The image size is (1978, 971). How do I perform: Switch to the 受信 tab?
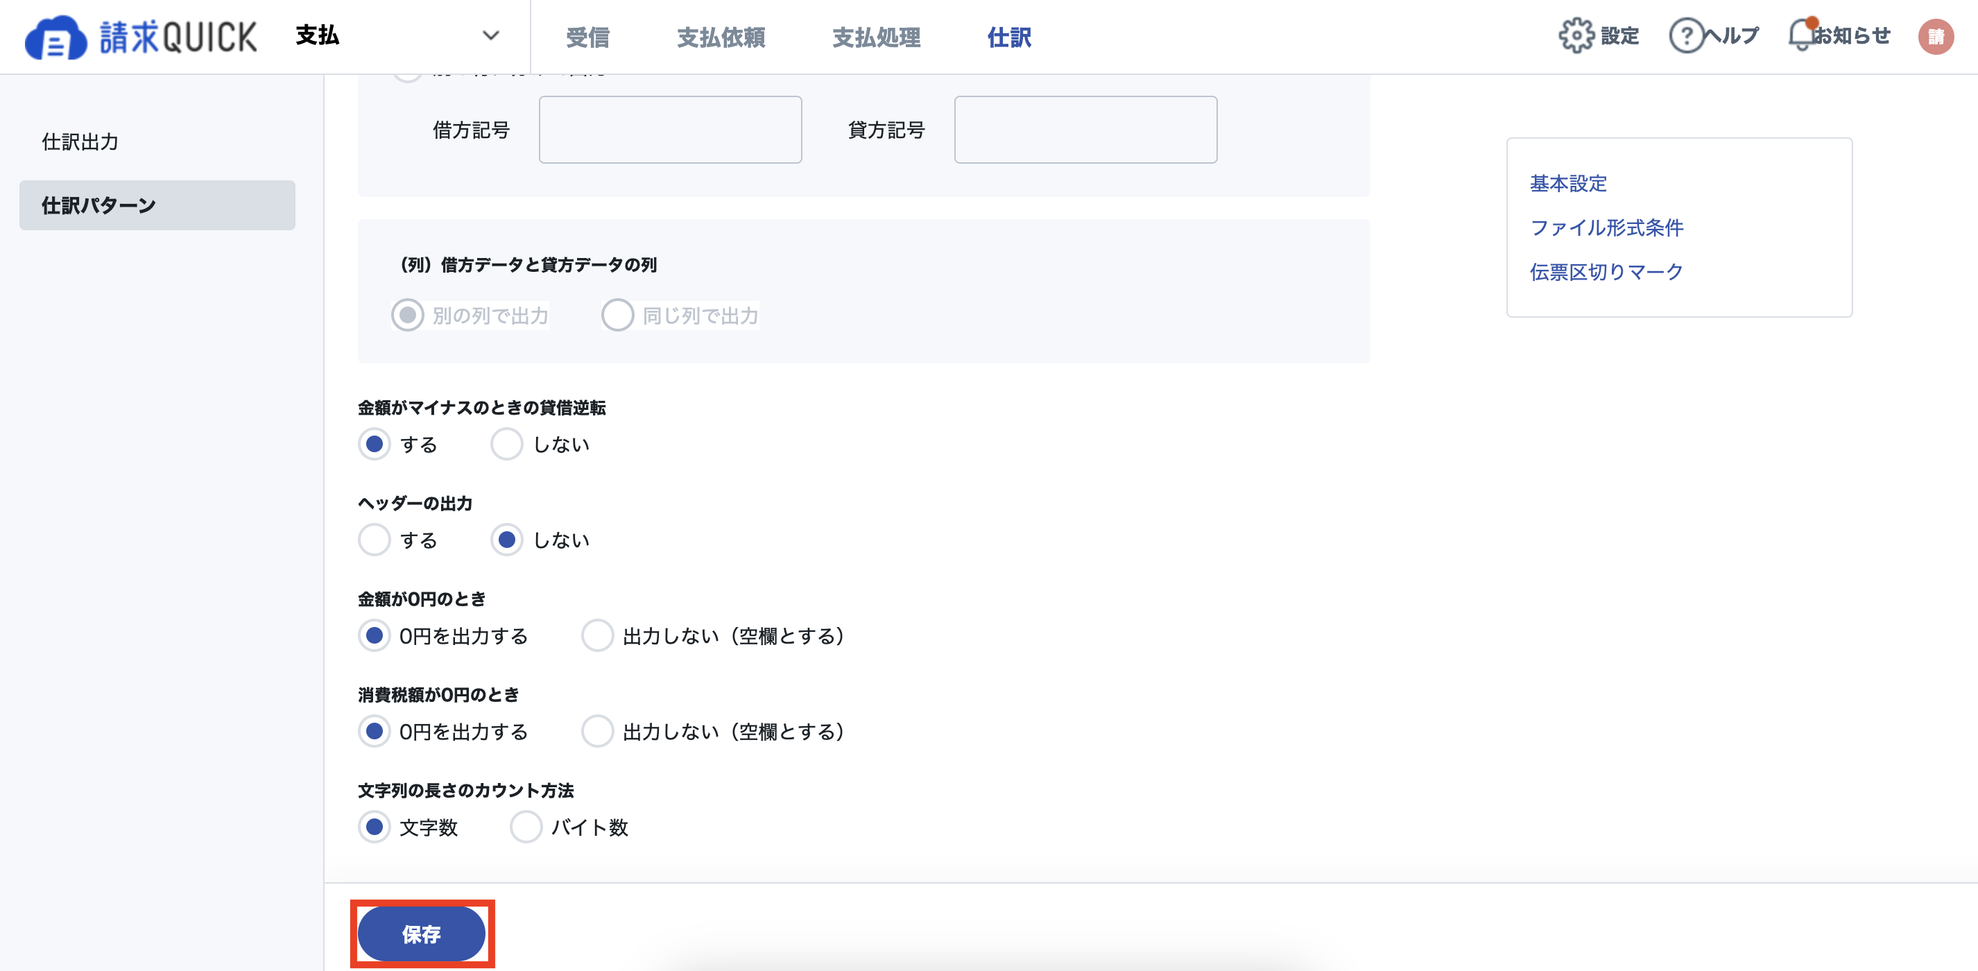[587, 37]
